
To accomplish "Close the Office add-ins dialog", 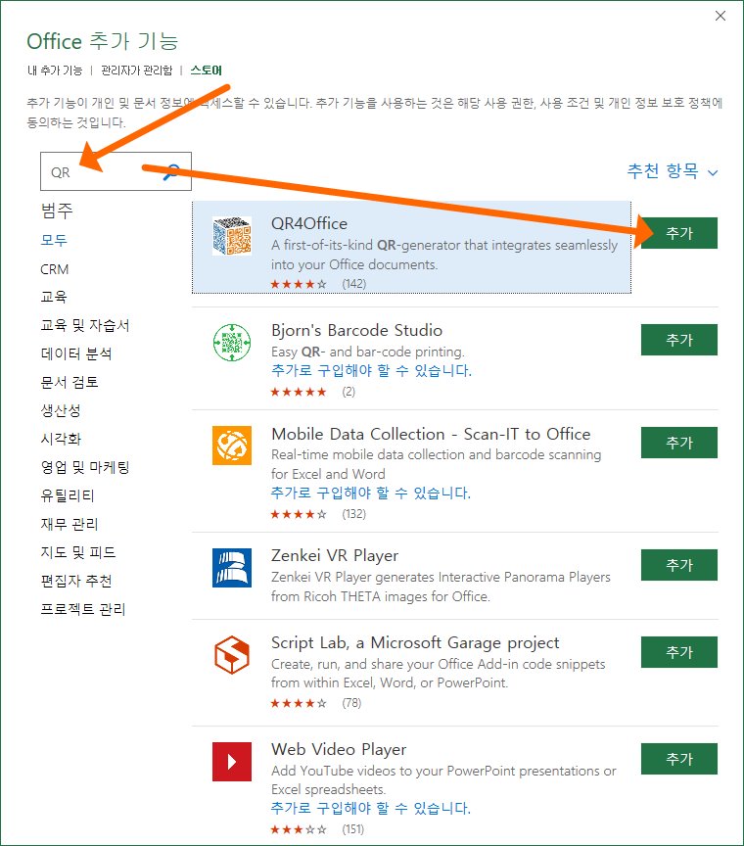I will [721, 16].
